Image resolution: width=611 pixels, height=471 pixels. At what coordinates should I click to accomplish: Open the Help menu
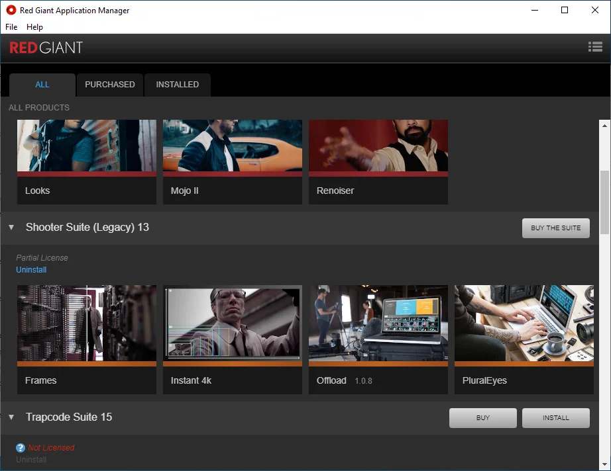[34, 27]
